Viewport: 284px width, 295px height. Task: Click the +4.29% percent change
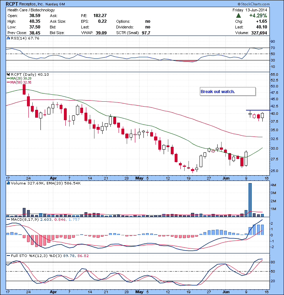tap(258, 16)
